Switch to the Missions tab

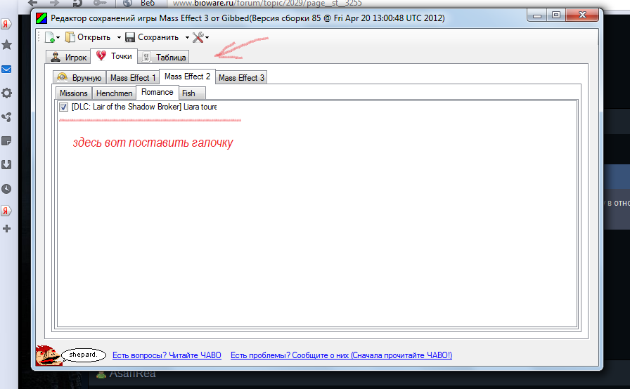[x=74, y=93]
